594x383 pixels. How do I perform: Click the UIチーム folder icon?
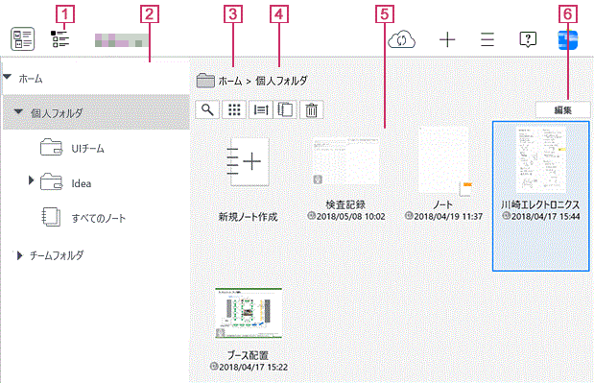pos(51,148)
